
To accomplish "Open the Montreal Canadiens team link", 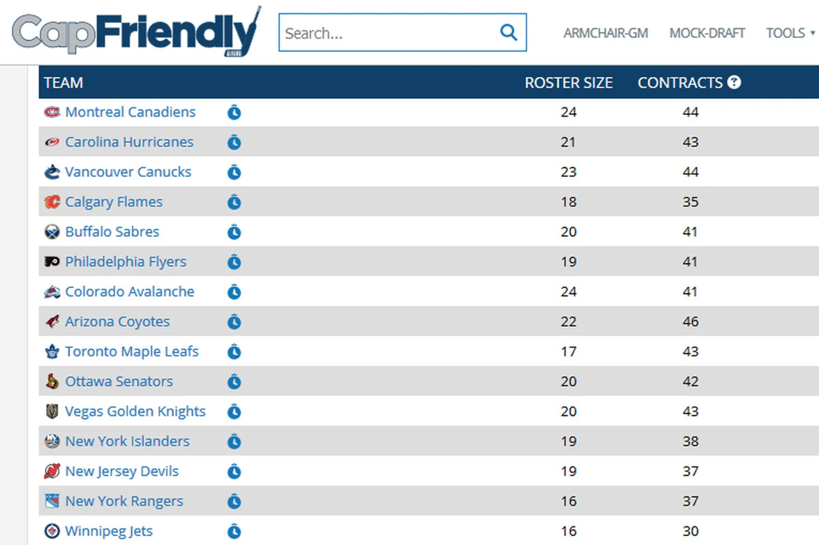I will 130,112.
